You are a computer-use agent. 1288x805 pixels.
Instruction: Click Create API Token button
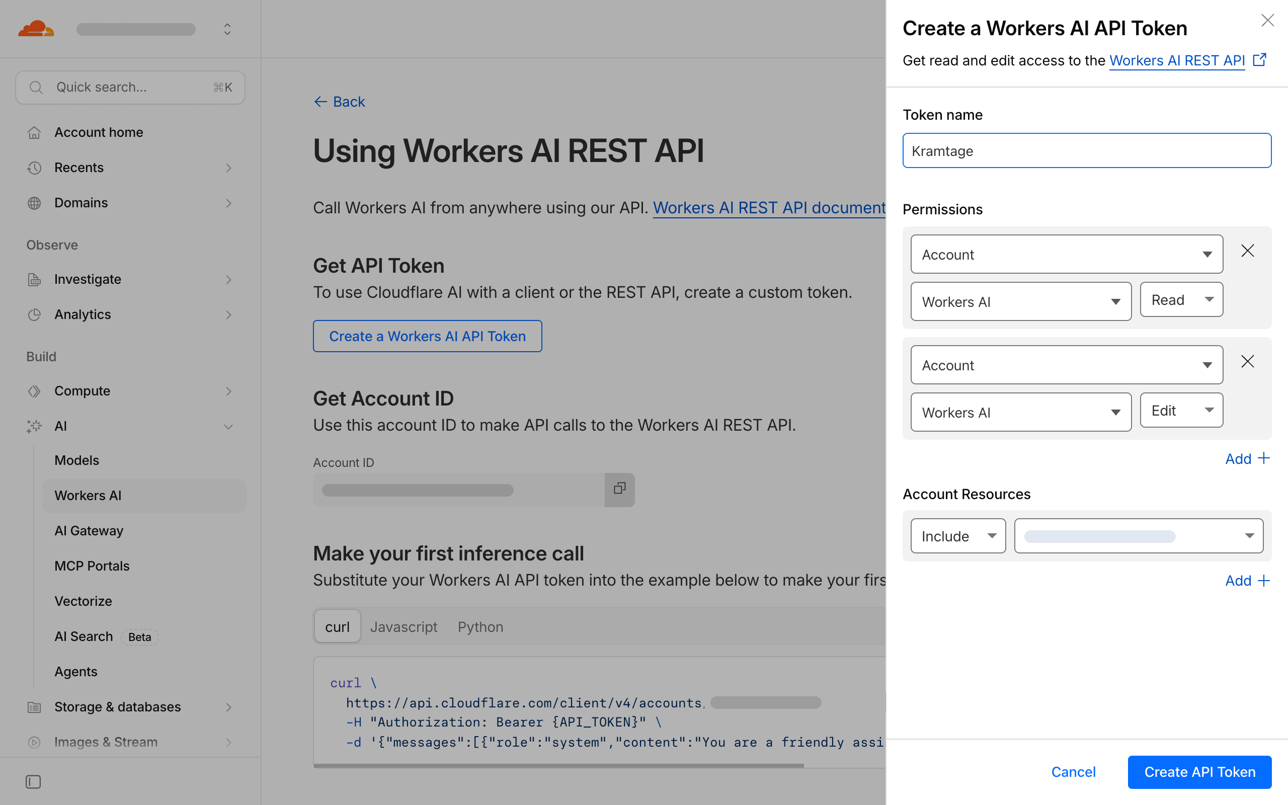click(1199, 772)
